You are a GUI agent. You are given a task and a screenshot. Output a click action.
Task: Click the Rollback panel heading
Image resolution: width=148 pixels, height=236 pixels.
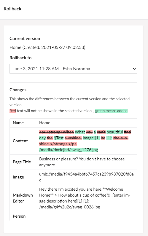click(12, 9)
